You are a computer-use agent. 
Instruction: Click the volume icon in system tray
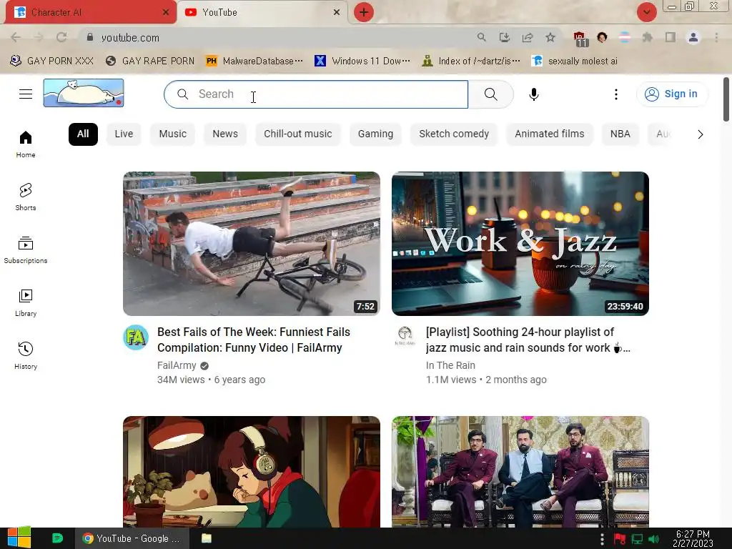click(x=653, y=539)
